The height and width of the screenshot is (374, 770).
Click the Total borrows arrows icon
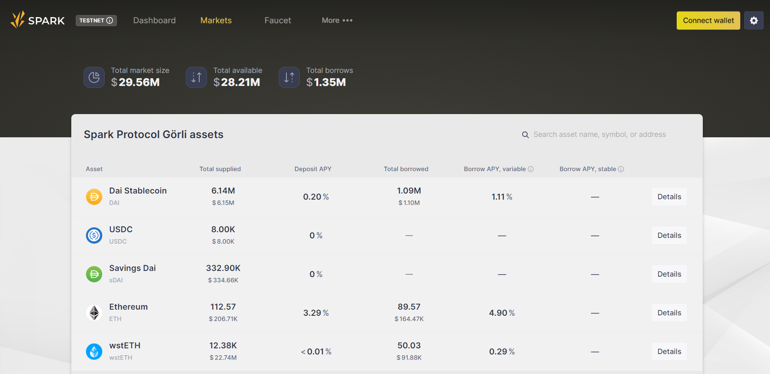point(289,77)
